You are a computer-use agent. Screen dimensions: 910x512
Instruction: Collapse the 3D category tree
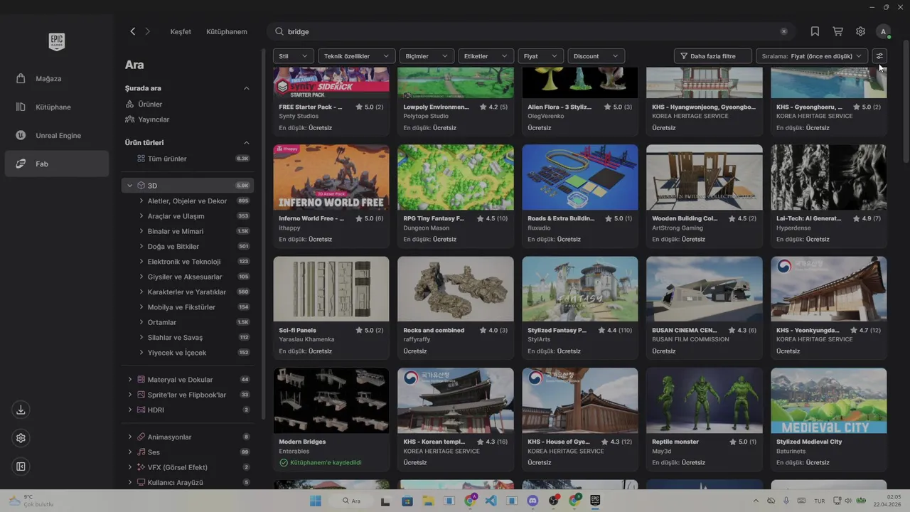tap(129, 186)
